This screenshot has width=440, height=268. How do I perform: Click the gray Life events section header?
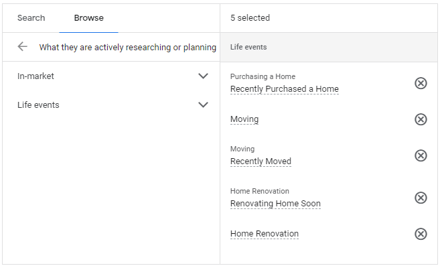[x=247, y=48]
